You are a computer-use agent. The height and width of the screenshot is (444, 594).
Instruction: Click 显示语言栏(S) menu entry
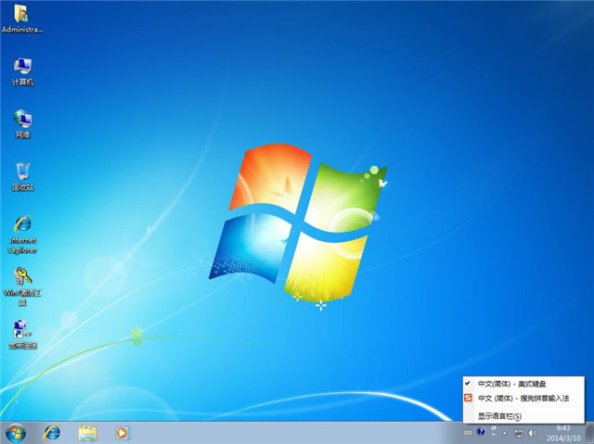click(499, 416)
